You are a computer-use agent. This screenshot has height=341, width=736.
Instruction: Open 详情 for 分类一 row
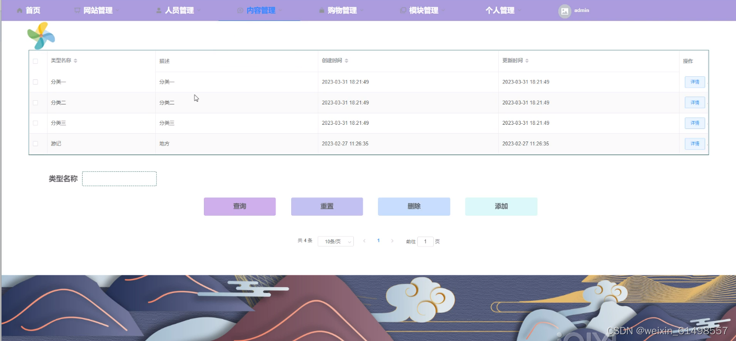point(695,82)
